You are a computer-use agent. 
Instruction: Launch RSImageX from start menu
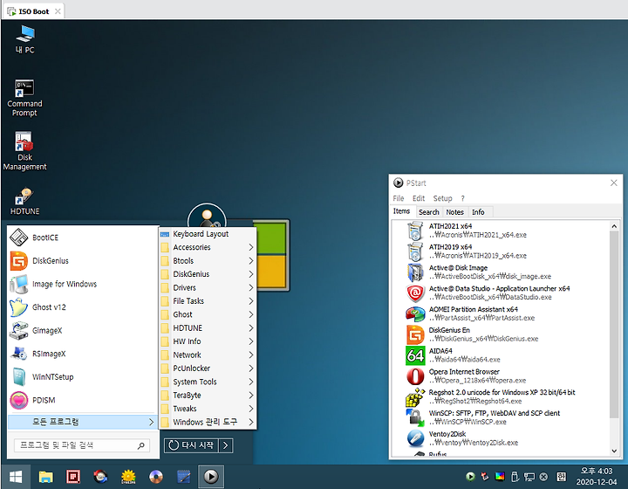click(83, 354)
